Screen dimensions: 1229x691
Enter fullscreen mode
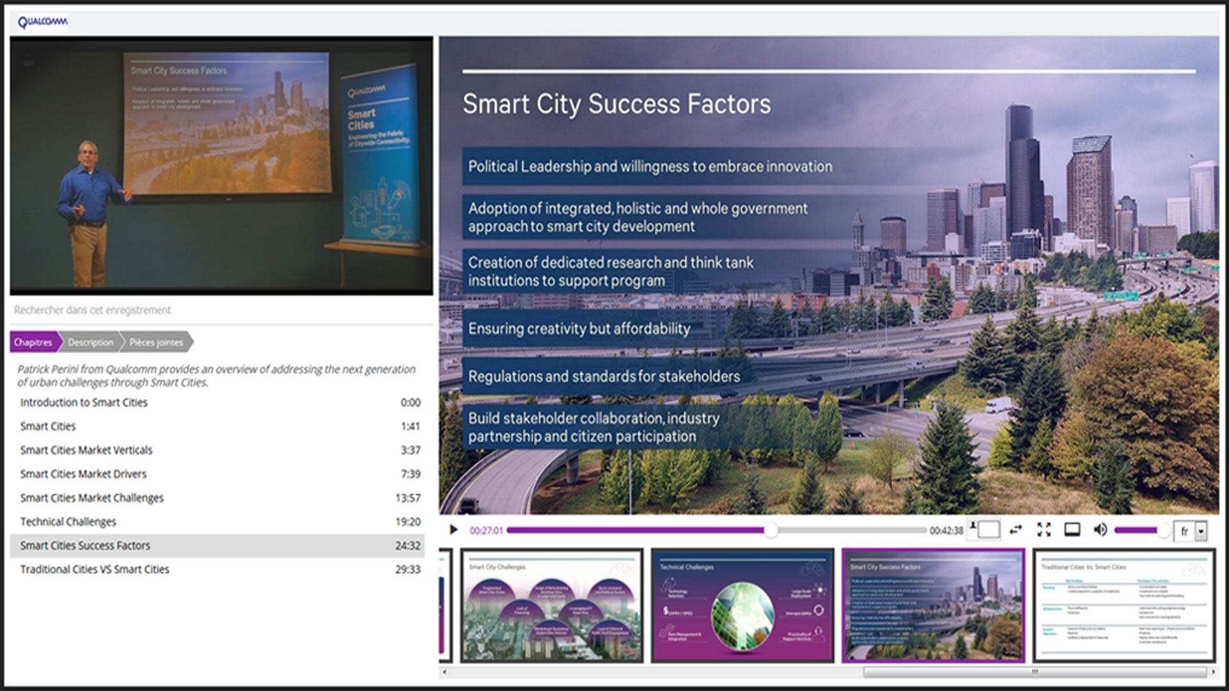(x=1044, y=530)
